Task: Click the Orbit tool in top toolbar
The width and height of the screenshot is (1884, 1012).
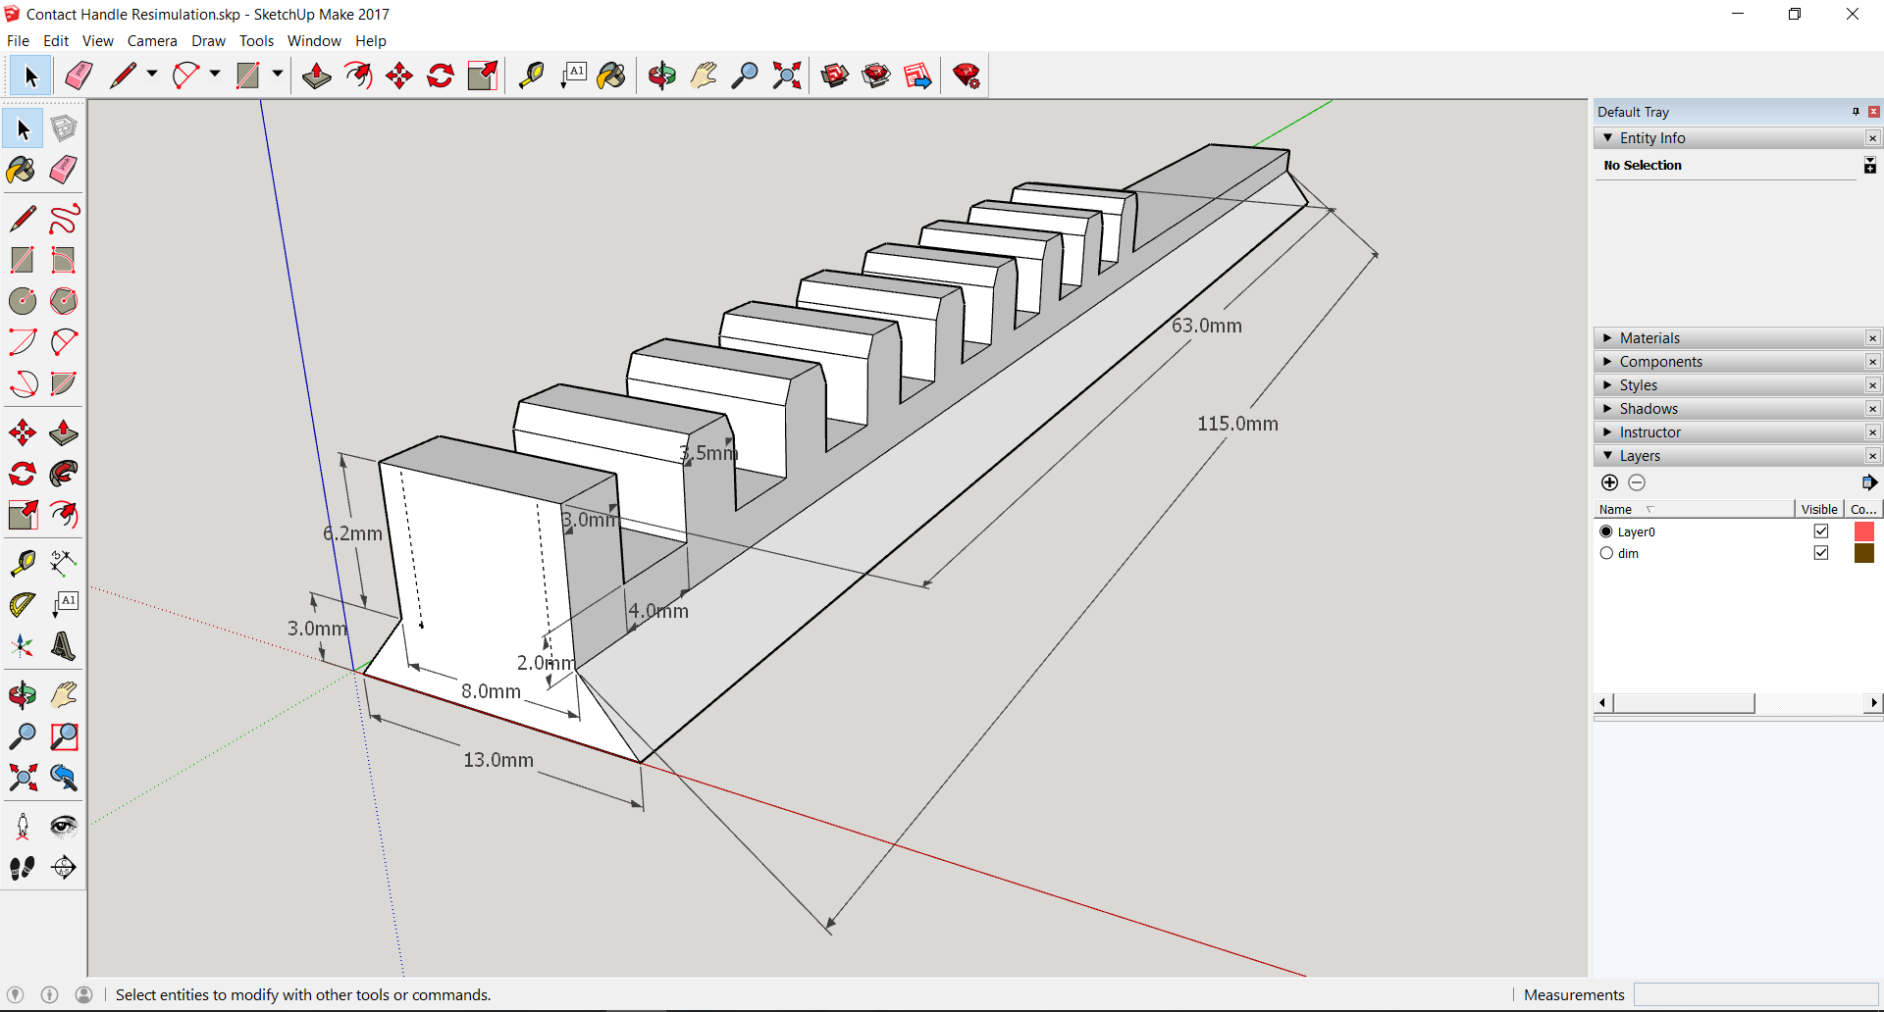Action: (x=661, y=76)
